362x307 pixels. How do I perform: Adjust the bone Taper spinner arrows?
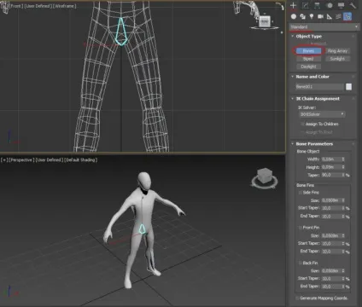(x=343, y=175)
